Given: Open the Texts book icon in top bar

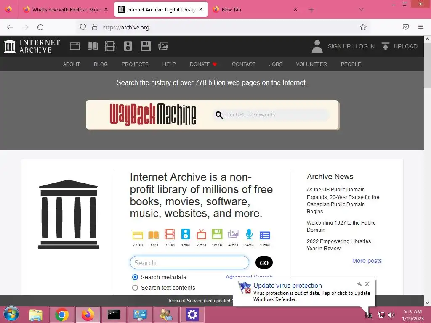Looking at the screenshot, I should (92, 46).
